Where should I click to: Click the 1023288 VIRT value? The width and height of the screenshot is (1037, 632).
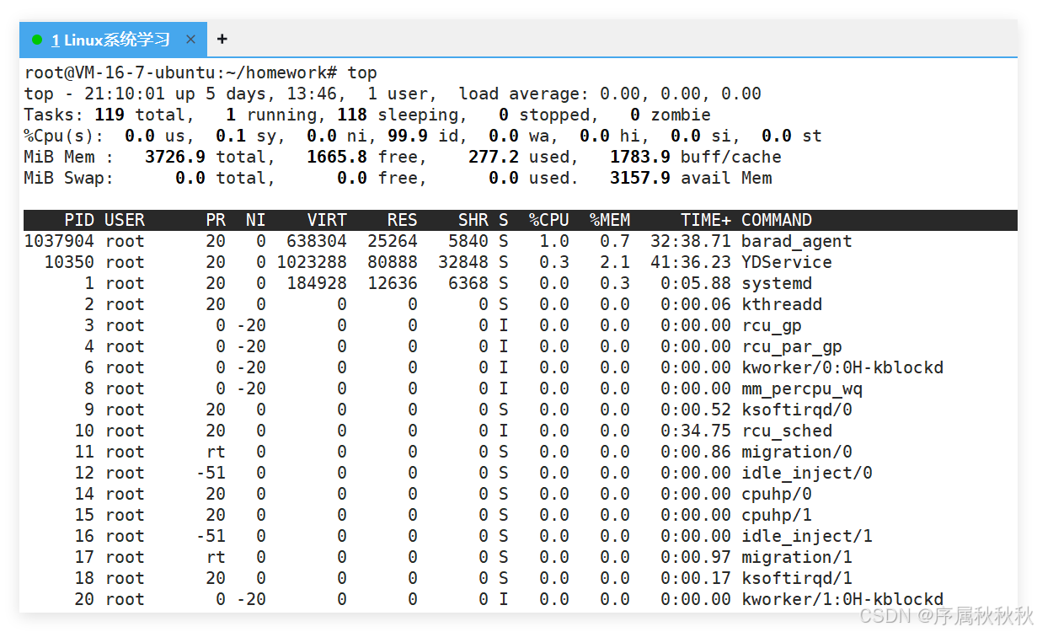(x=312, y=262)
